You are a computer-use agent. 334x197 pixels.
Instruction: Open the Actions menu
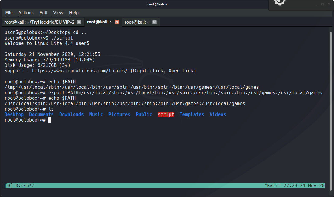pyautogui.click(x=26, y=13)
